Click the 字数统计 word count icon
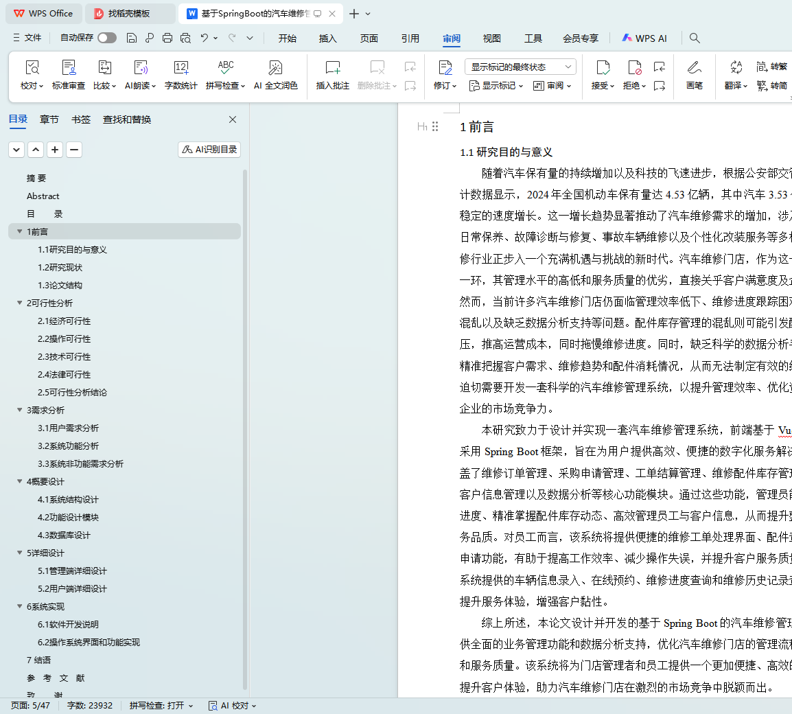The height and width of the screenshot is (714, 792). (x=181, y=68)
